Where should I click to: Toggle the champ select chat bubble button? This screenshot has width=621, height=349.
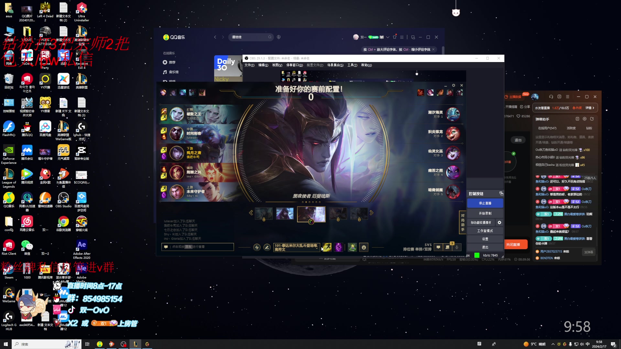438,247
